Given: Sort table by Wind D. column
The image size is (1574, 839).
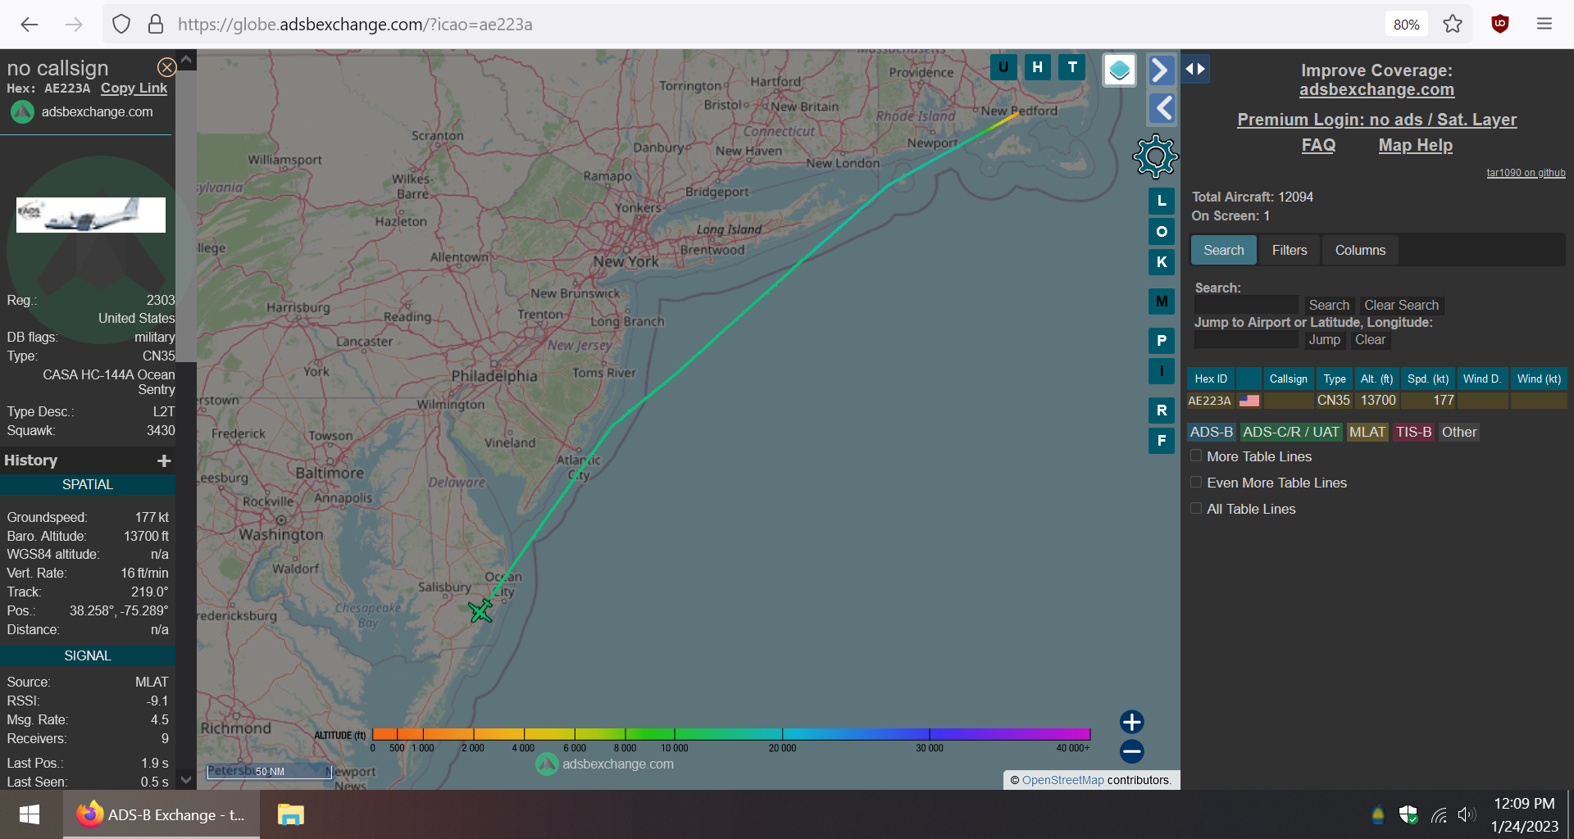Looking at the screenshot, I should (x=1482, y=379).
